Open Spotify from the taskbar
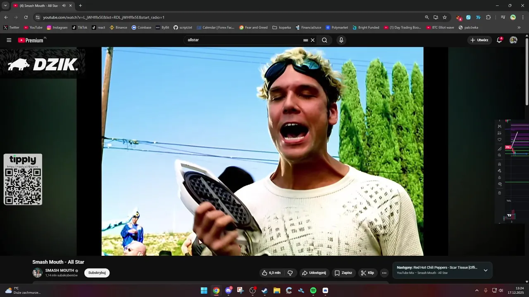The width and height of the screenshot is (529, 297). pos(313,290)
